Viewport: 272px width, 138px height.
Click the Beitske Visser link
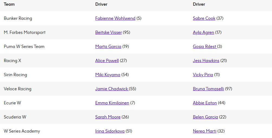coord(108,32)
